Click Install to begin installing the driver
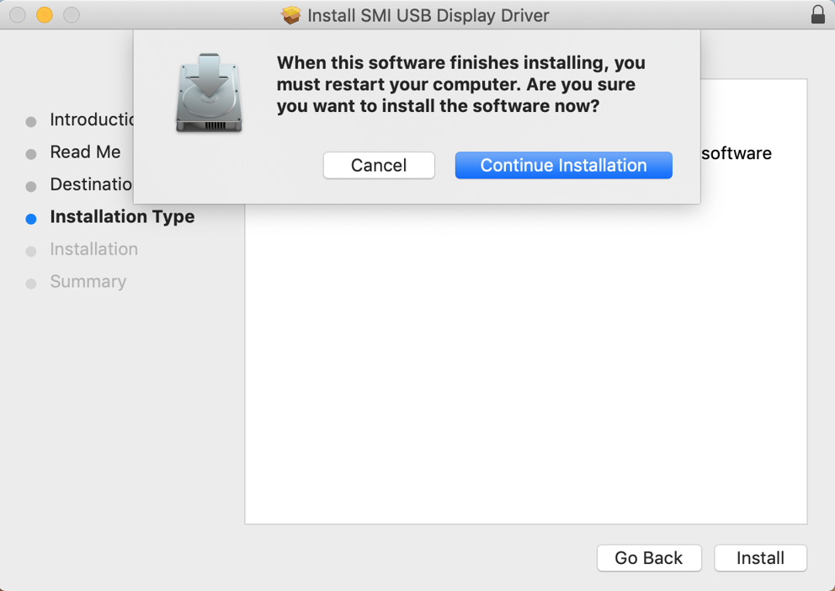This screenshot has width=835, height=591. [759, 558]
